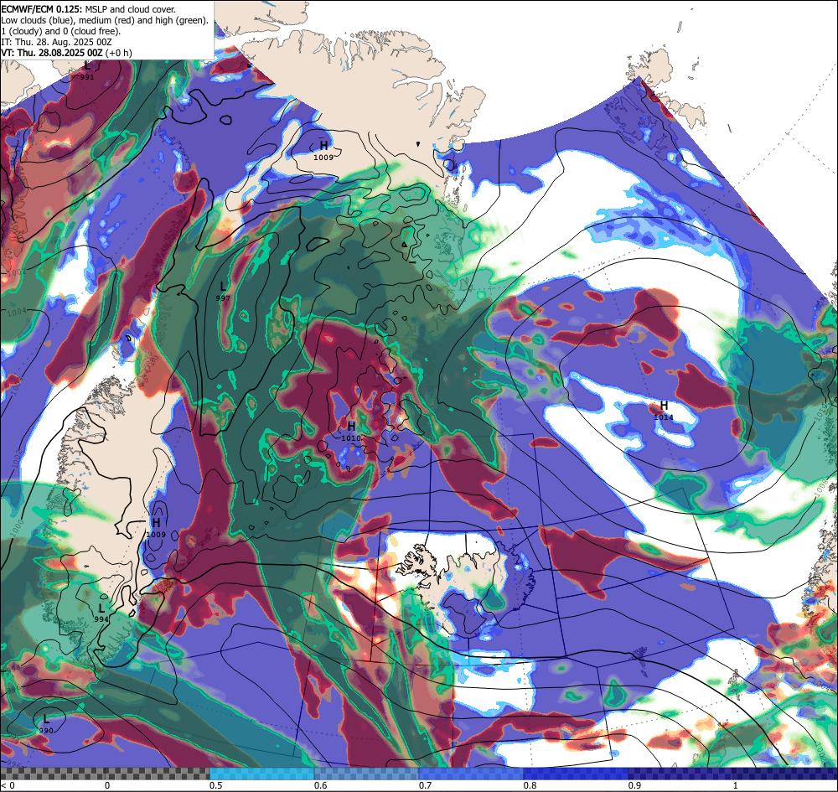Click the H 1009 marker nearest the L 997 low
Screen dimensions: 838x792
tap(323, 151)
